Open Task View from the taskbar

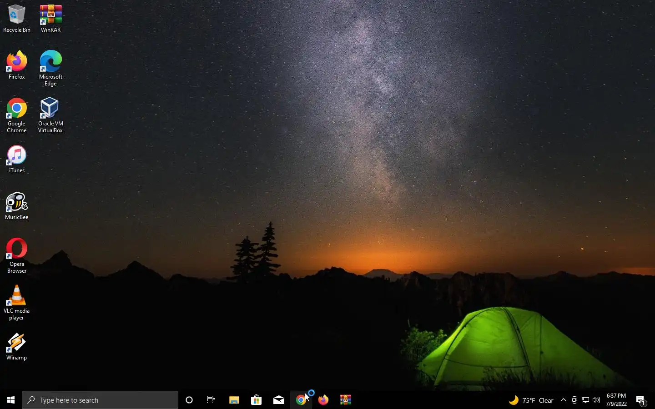[211, 400]
